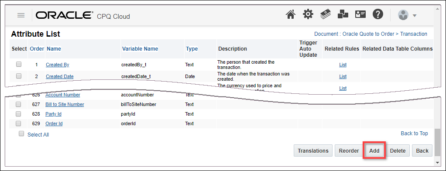The image size is (446, 171).
Task: Click the Select All link text
Action: (38, 135)
